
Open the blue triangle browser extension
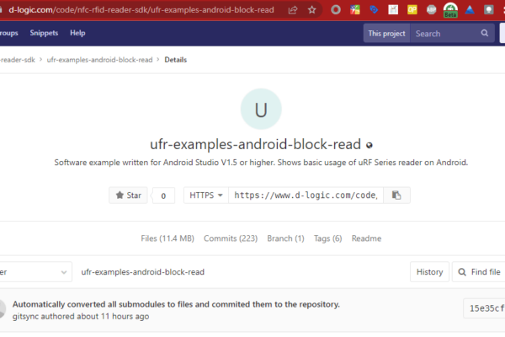tap(470, 10)
